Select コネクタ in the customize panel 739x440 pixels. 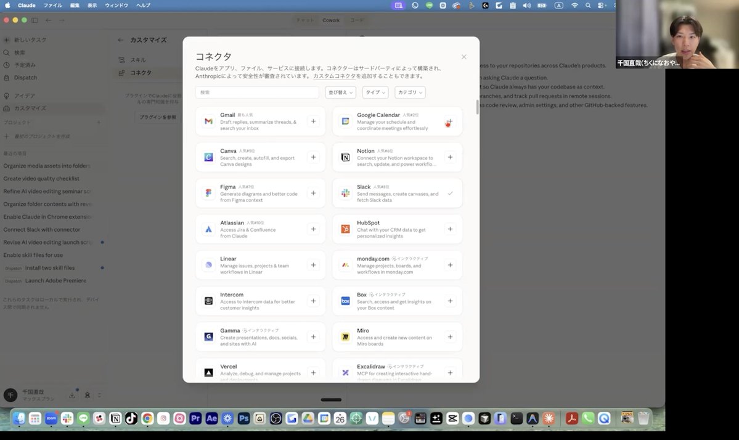pyautogui.click(x=141, y=73)
